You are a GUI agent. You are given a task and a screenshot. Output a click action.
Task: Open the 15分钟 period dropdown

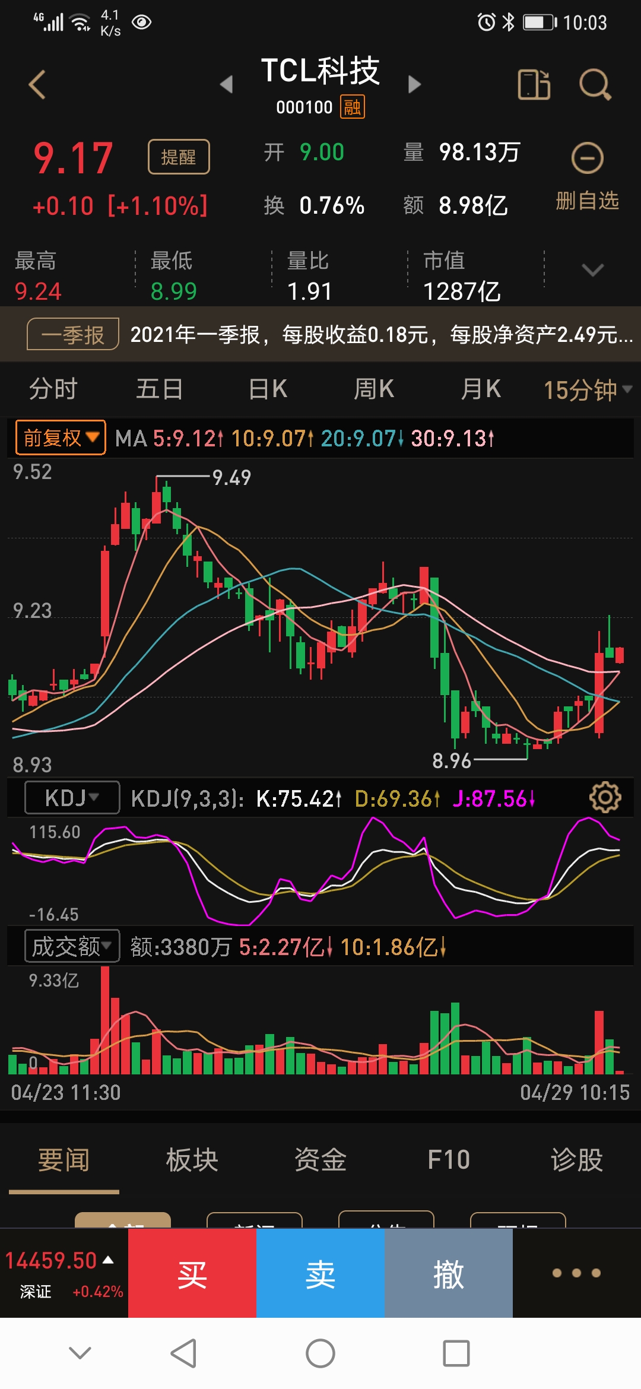(x=588, y=390)
